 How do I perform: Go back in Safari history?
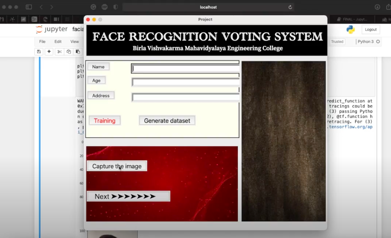click(41, 7)
